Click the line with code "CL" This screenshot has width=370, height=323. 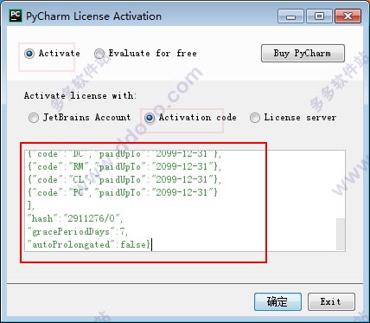124,179
